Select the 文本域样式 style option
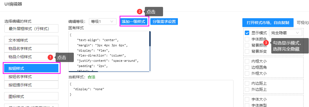Screen dimensions: 309x107 pyautogui.click(x=31, y=40)
